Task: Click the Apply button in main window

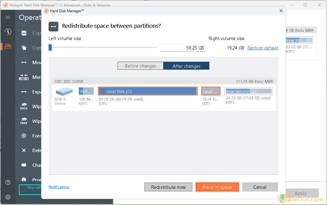Action: [x=300, y=193]
